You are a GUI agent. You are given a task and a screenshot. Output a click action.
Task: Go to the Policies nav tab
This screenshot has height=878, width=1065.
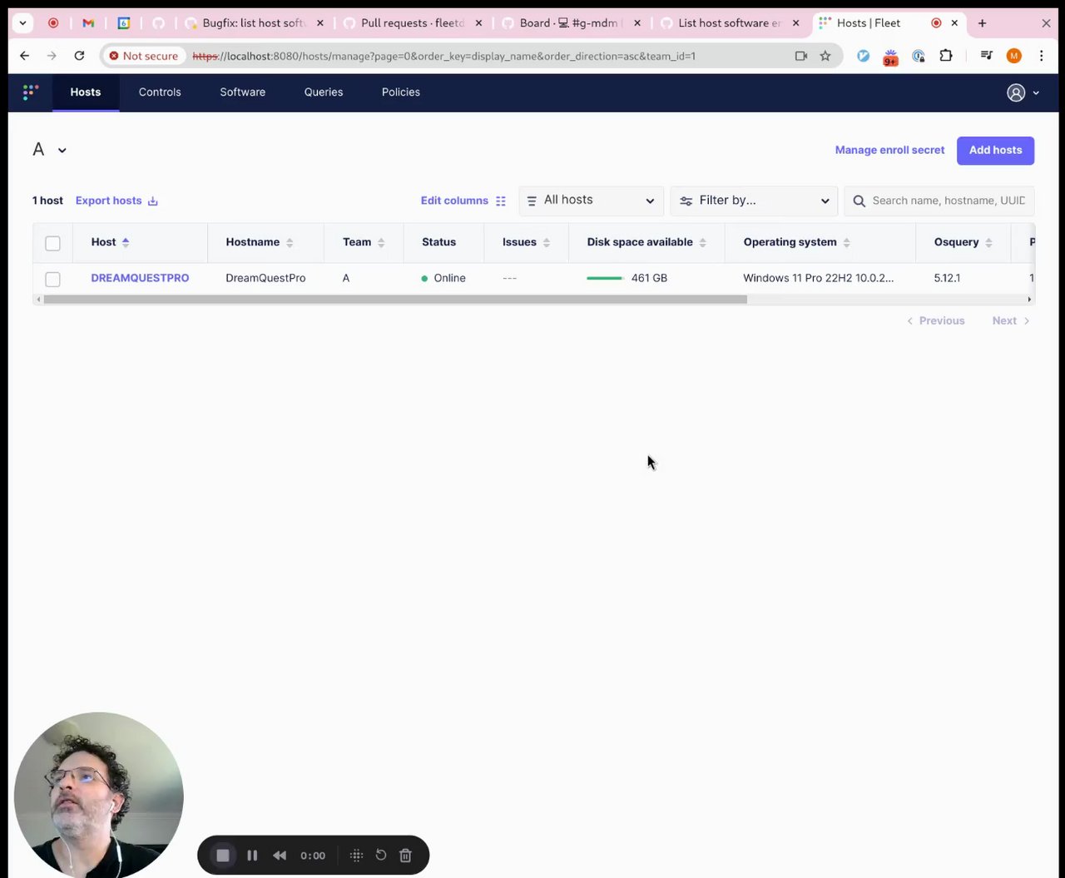pyautogui.click(x=401, y=92)
